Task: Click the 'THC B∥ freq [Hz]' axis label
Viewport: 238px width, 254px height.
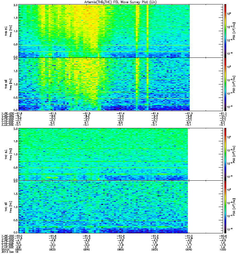Action: [8, 207]
